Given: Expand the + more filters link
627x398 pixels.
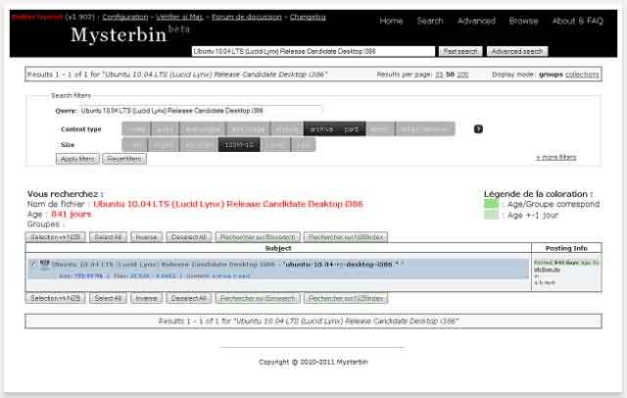Looking at the screenshot, I should point(555,157).
